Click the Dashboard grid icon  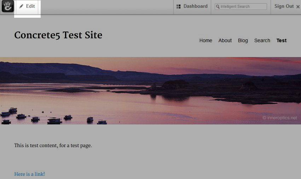pyautogui.click(x=179, y=6)
